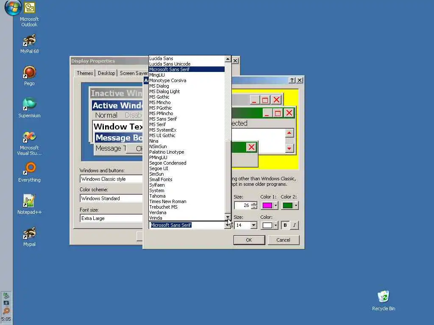This screenshot has height=325, width=434.
Task: Click the magnifier tray icon above the clock
Action: click(6, 311)
